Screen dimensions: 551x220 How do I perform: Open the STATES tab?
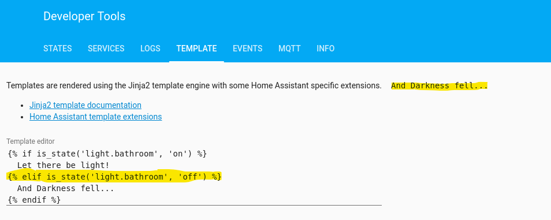coord(58,49)
